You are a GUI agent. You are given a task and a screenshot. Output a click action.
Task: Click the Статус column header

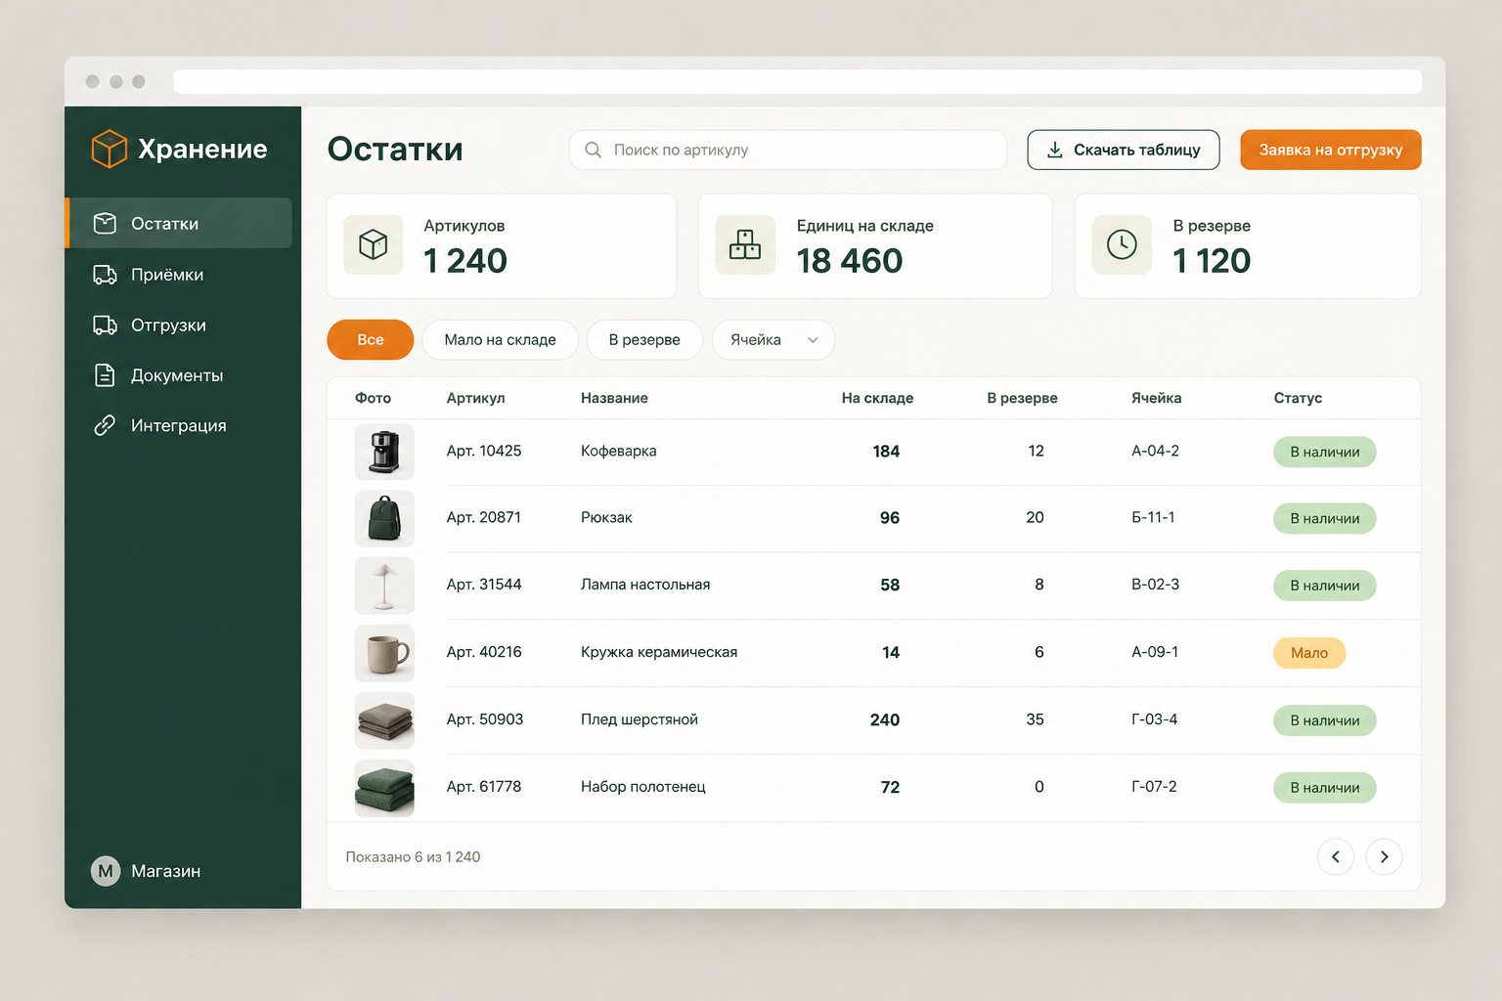click(1298, 398)
